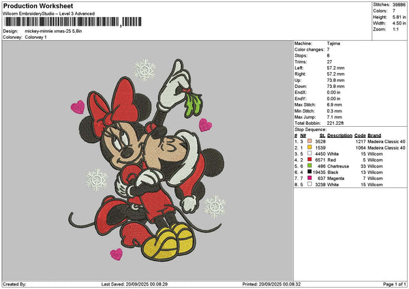Click the barcode at the top
409x289 pixels.
coord(73,22)
